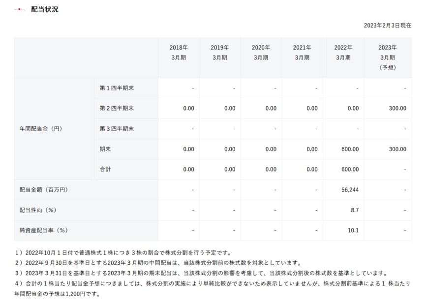
Task: Click the 配当状況 section heading
Action: click(x=44, y=9)
